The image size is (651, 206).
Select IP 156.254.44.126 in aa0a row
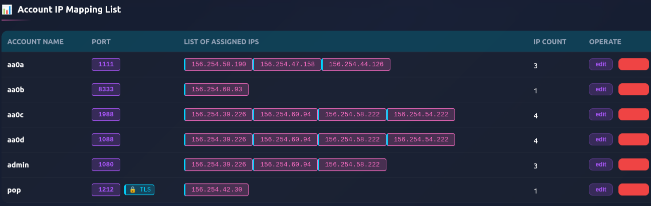click(x=356, y=64)
